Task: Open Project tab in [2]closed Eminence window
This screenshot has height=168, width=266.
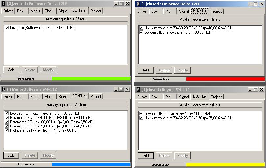Action: pyautogui.click(x=216, y=11)
